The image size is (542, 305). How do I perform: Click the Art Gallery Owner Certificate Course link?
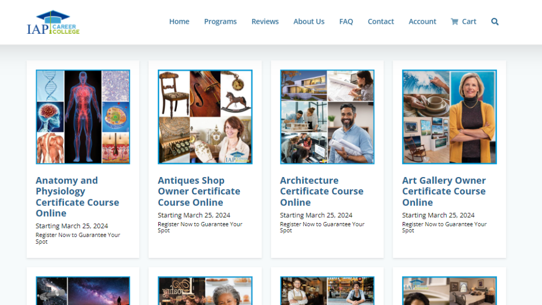point(444,191)
